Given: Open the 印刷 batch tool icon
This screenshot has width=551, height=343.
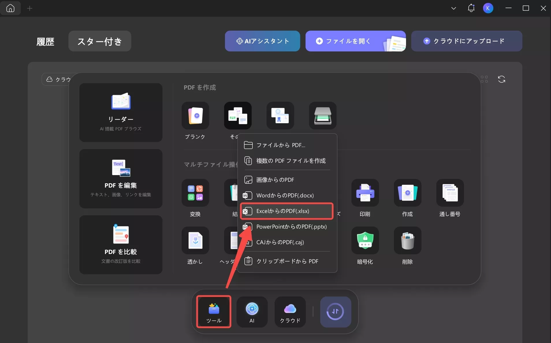Looking at the screenshot, I should [x=365, y=193].
